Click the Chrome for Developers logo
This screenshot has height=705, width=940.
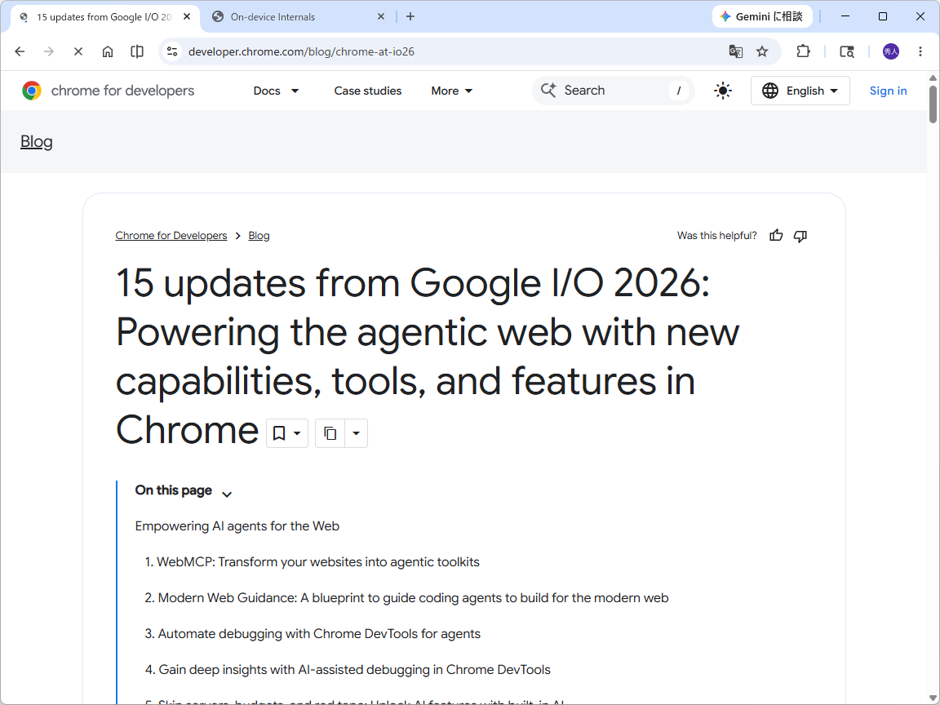(x=108, y=91)
